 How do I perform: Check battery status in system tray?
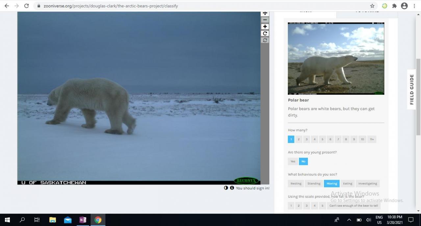click(x=359, y=220)
